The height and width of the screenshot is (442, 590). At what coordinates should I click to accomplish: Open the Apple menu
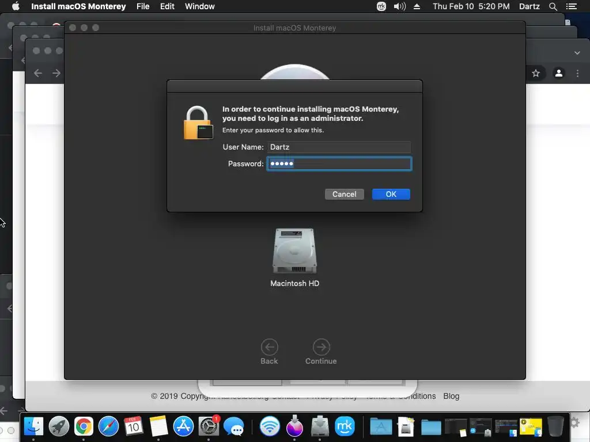point(16,6)
